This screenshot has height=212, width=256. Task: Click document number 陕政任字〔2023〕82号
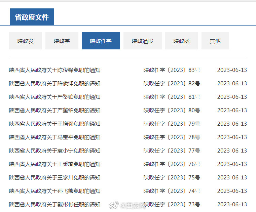(x=172, y=84)
